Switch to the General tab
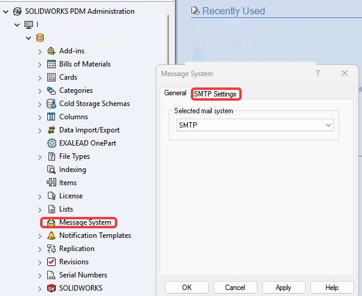Screen dimensions: 362x296 coord(175,93)
